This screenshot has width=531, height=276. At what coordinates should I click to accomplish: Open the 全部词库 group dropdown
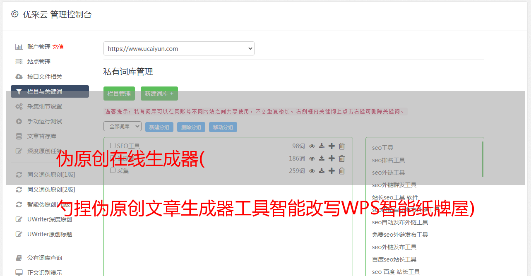pos(123,126)
